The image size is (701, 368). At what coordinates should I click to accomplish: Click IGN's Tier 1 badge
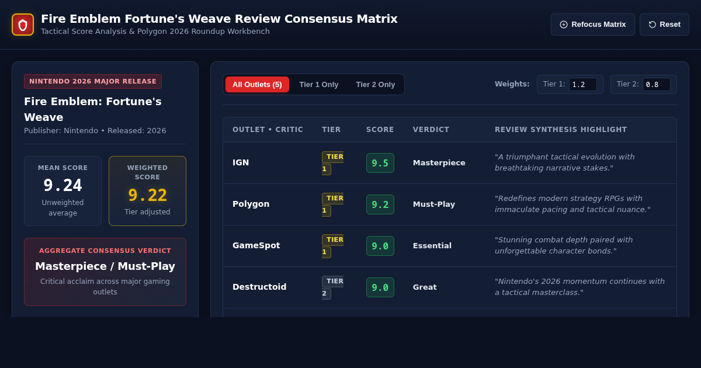(332, 163)
